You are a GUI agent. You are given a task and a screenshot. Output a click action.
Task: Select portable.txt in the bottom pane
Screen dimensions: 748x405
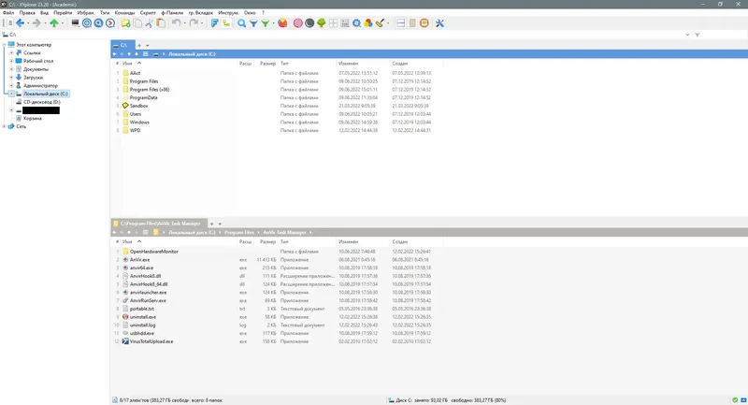[x=142, y=309]
